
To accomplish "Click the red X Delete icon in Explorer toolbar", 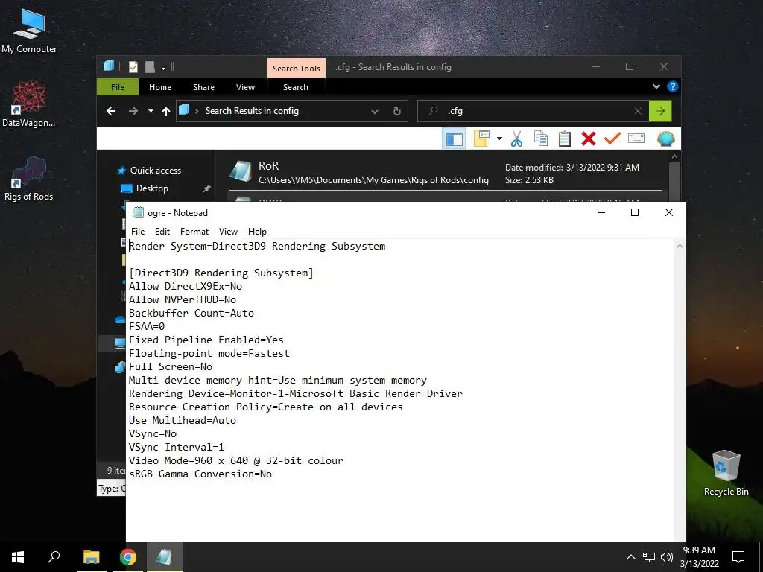I will pos(589,139).
